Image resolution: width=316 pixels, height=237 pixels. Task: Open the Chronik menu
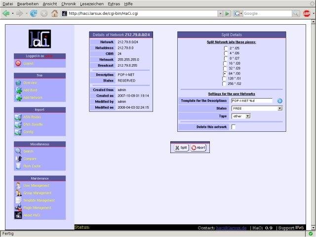(69, 4)
